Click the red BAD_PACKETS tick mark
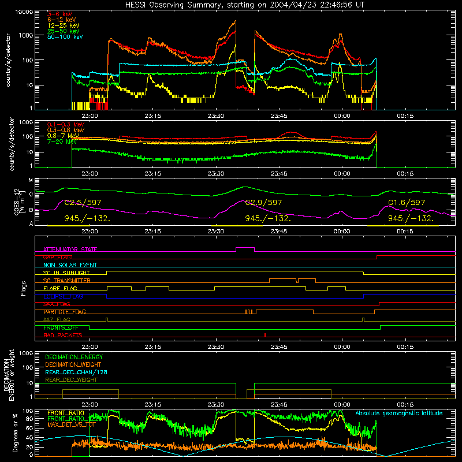The height and width of the screenshot is (462, 462). [265, 335]
